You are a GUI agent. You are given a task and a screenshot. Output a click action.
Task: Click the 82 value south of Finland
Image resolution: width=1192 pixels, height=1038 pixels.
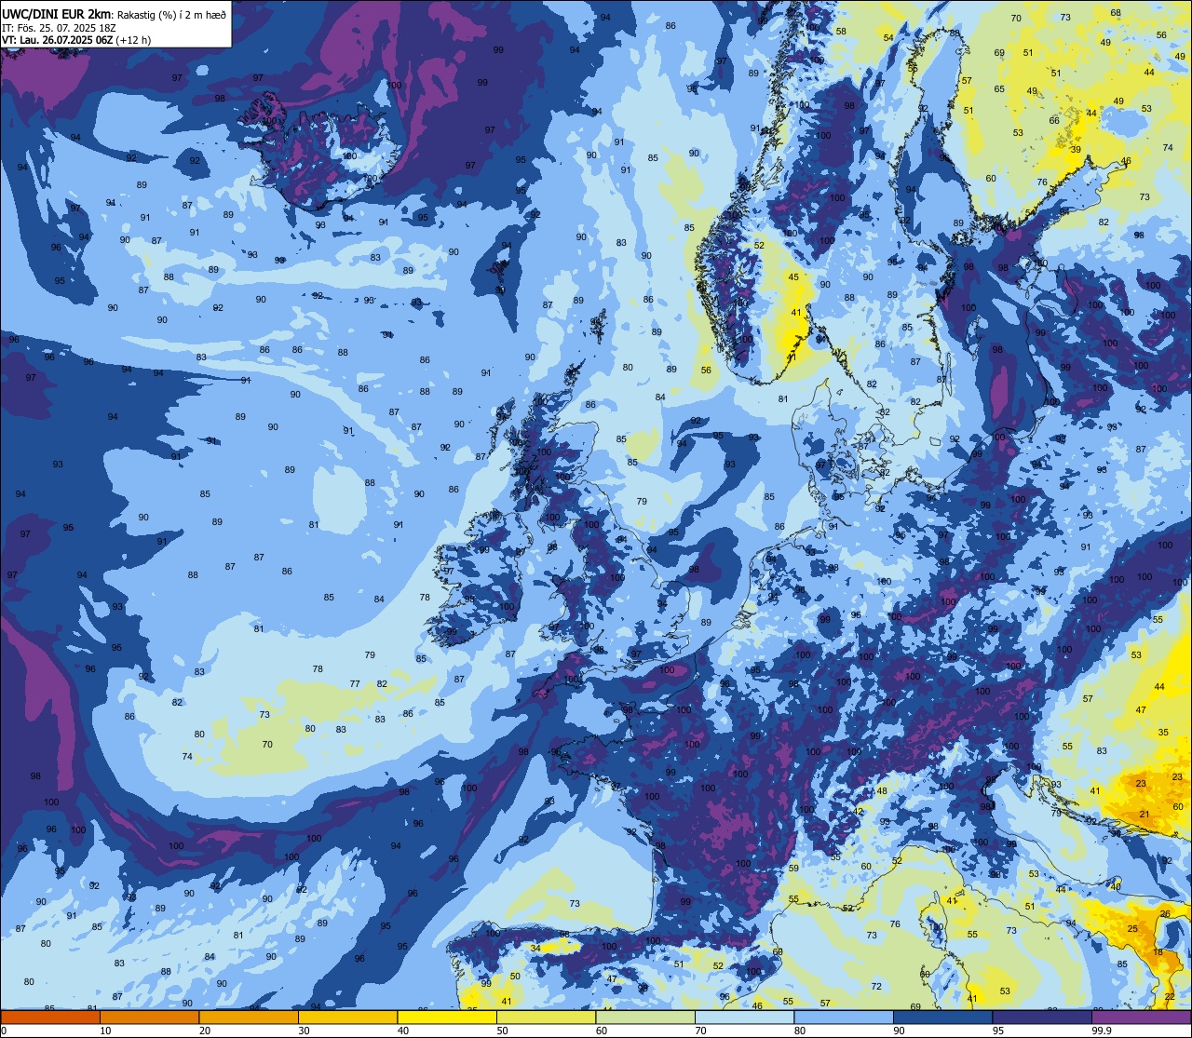pyautogui.click(x=1104, y=222)
